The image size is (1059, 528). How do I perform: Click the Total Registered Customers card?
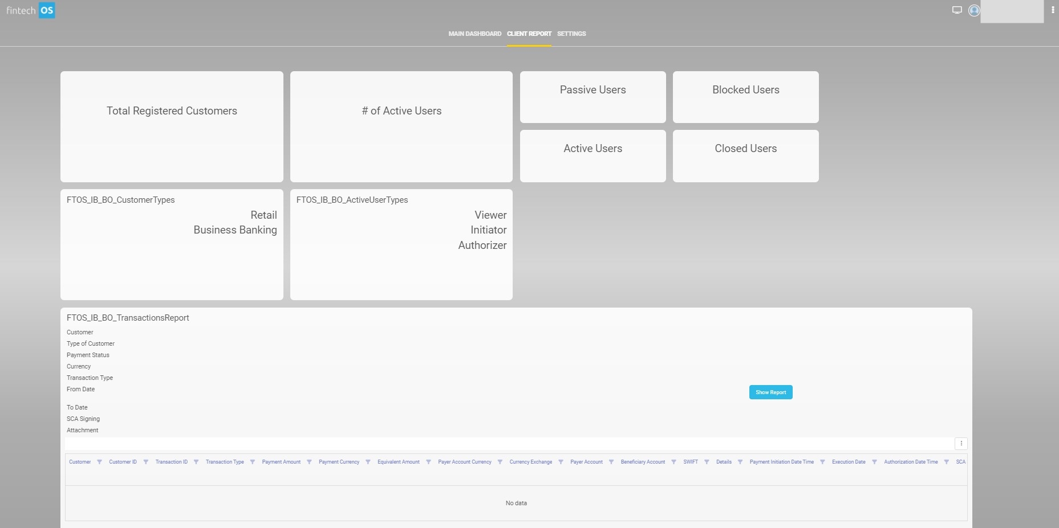[x=172, y=126]
